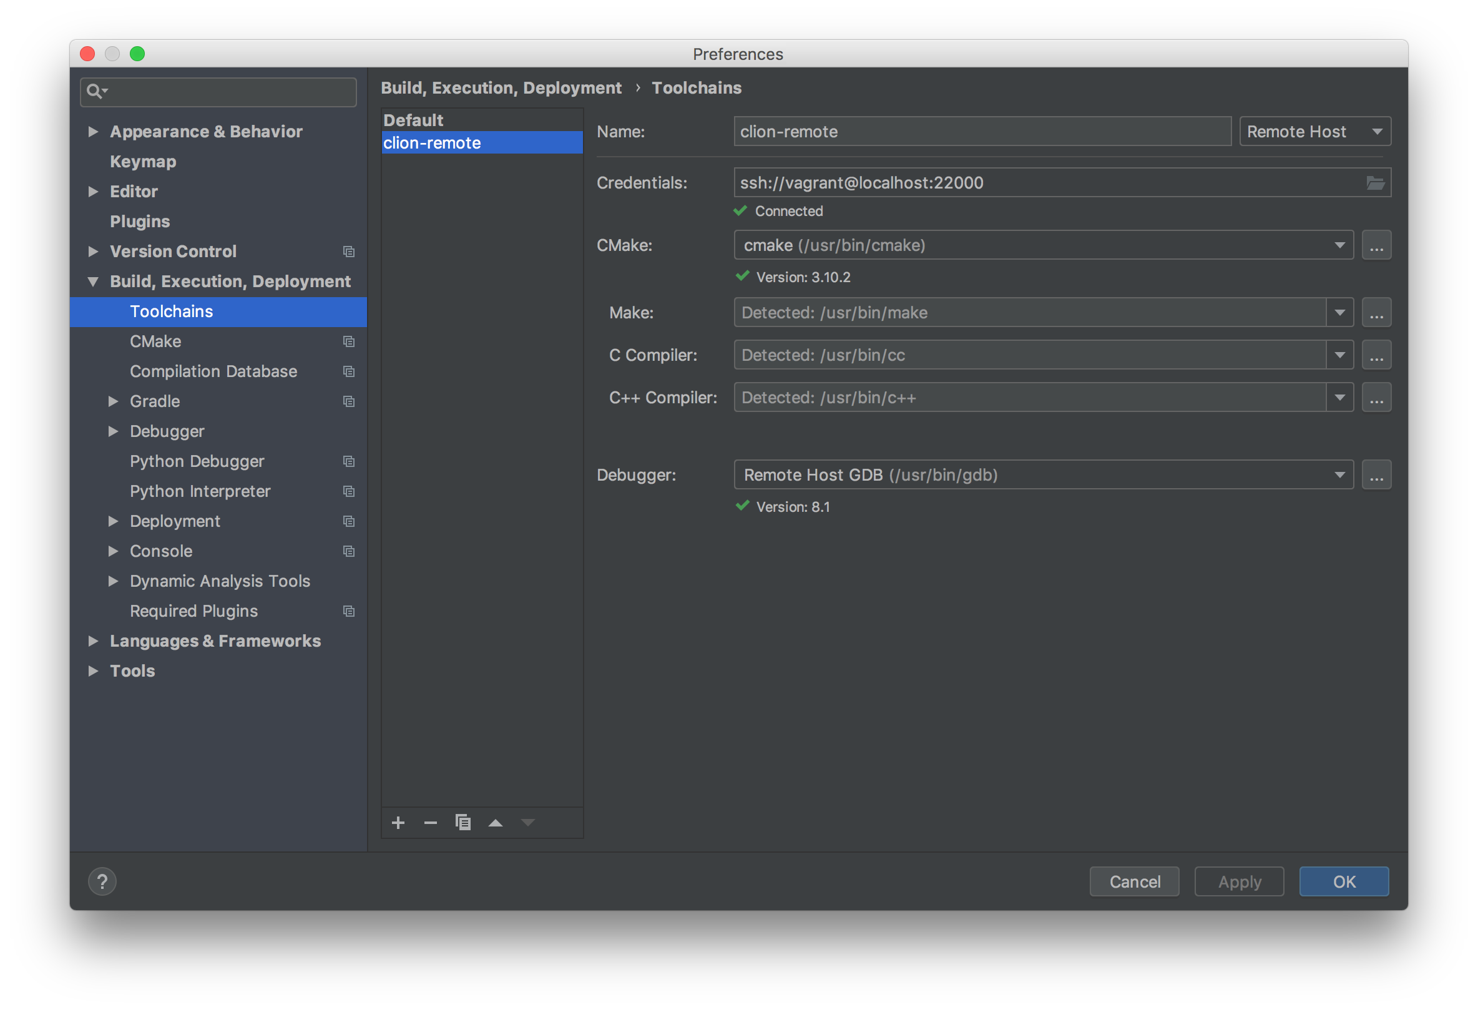
Task: Browse for Debugger path with ellipsis
Action: [x=1376, y=475]
